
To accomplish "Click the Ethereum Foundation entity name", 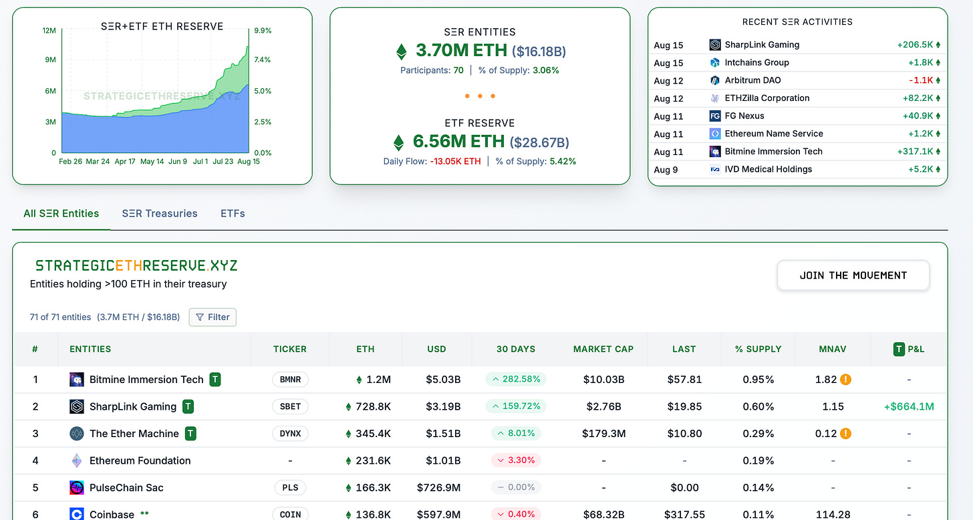I will pyautogui.click(x=140, y=461).
